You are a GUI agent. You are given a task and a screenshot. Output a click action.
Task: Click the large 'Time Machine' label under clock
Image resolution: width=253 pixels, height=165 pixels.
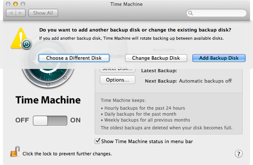tap(48, 100)
